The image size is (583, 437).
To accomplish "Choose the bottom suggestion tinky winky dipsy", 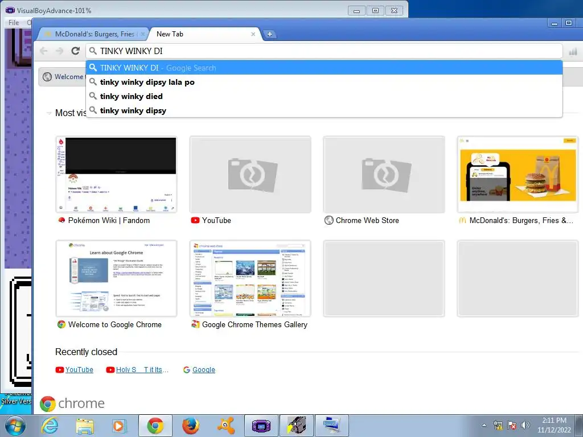I will 324,110.
